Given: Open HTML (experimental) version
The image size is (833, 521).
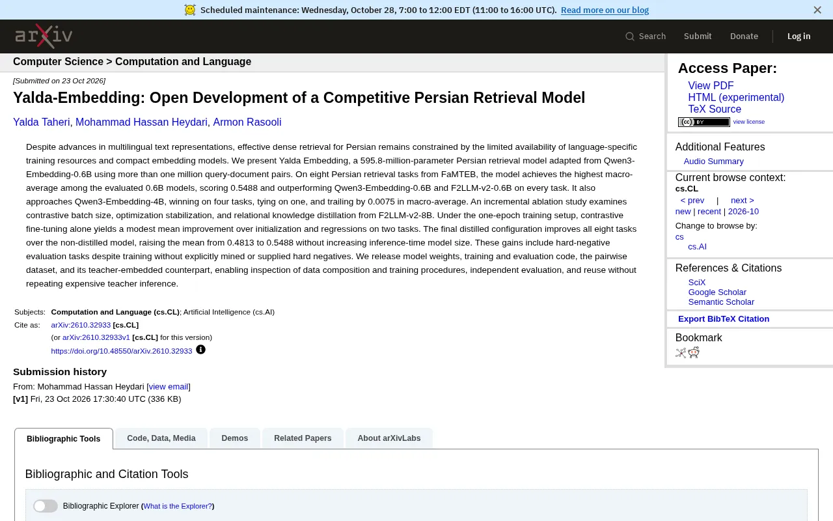Looking at the screenshot, I should point(736,98).
